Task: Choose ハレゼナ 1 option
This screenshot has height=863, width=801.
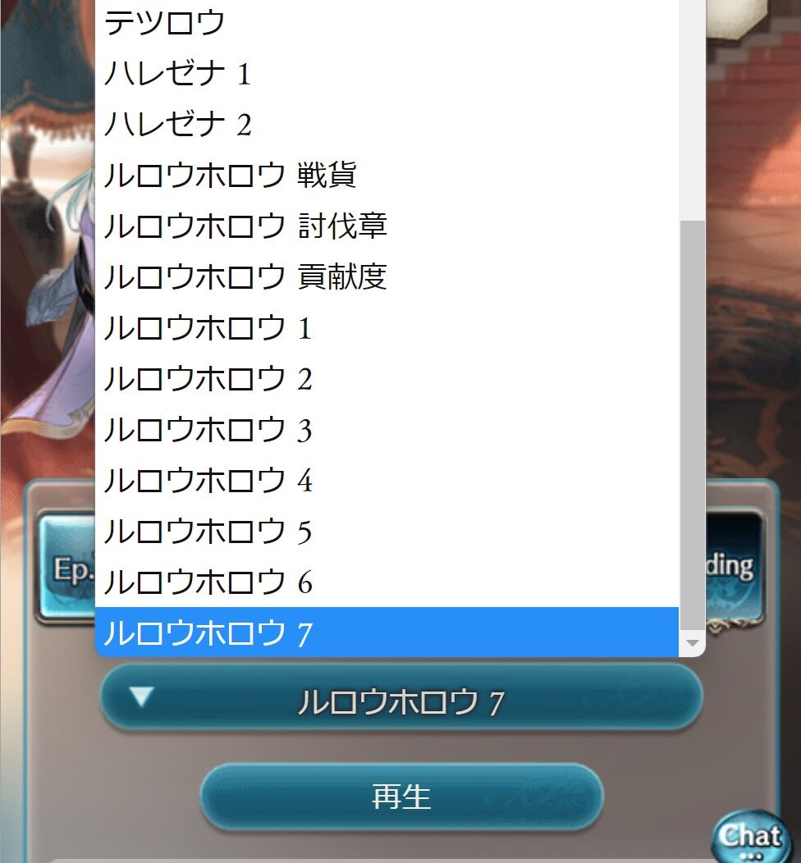Action: 387,74
